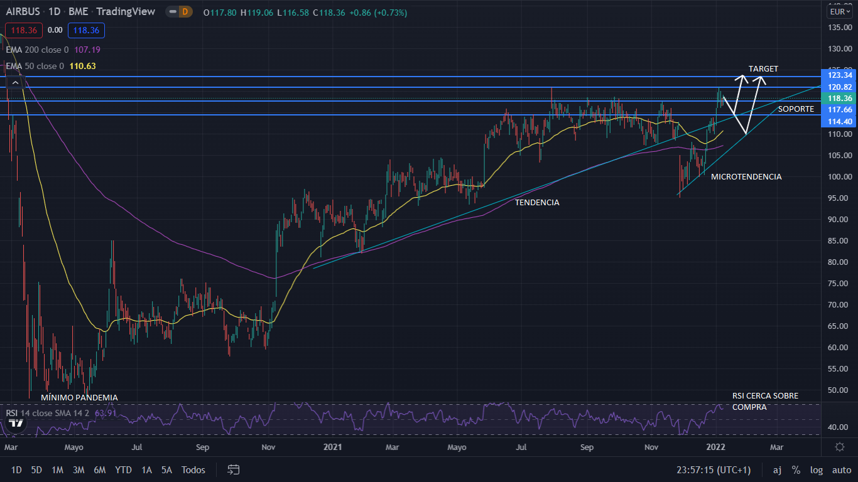Select the YTD time range
Image resolution: width=858 pixels, height=482 pixels.
point(124,469)
